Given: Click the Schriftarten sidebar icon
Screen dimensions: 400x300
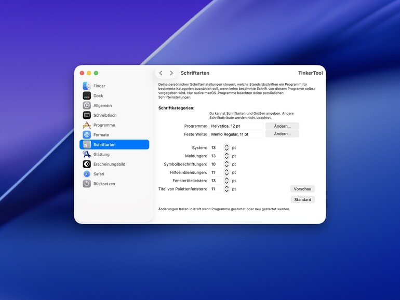Looking at the screenshot, I should 87,144.
